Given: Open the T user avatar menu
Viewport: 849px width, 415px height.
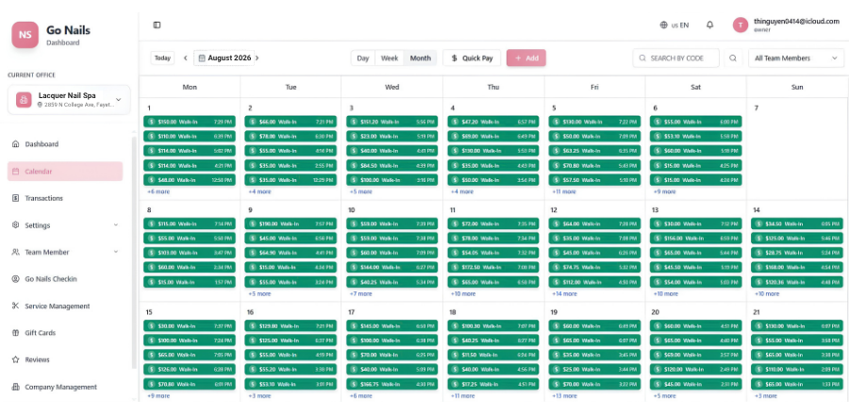Looking at the screenshot, I should point(741,25).
